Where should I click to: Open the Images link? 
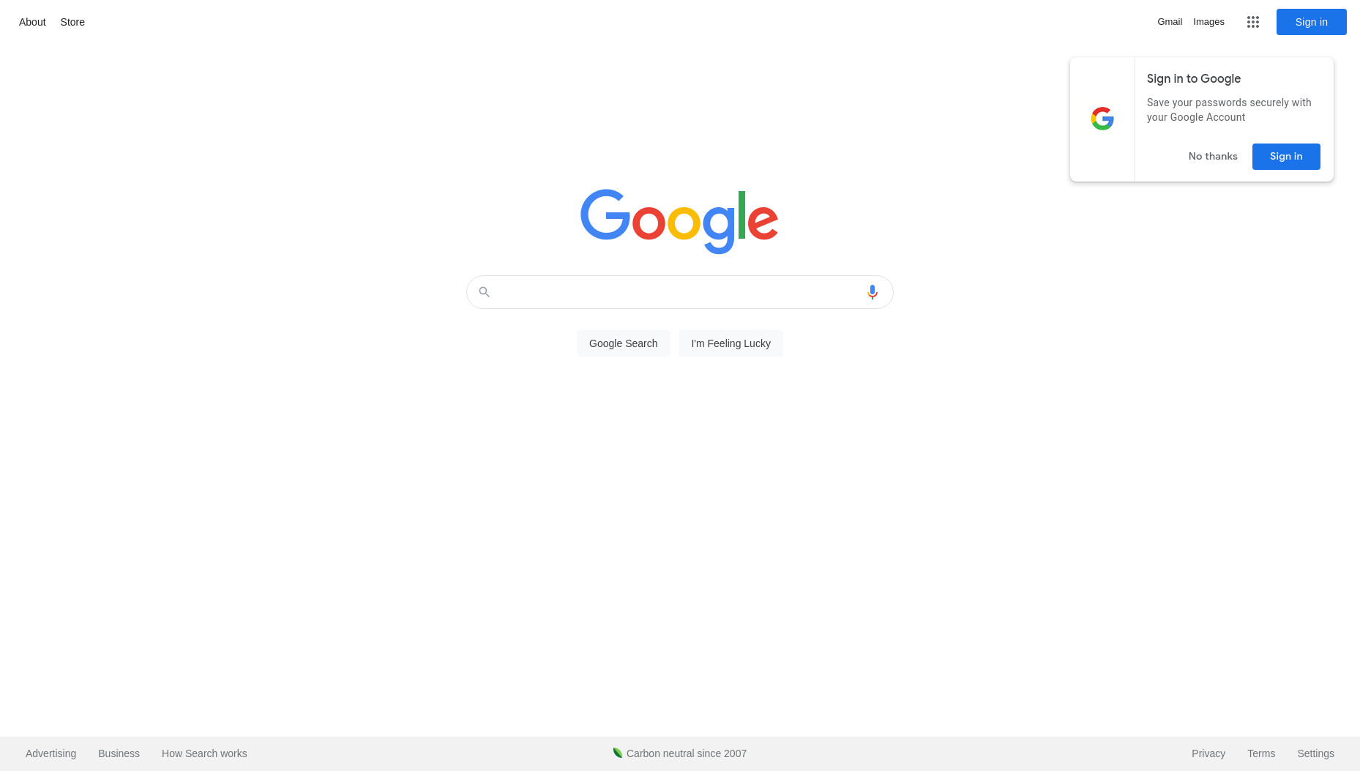pos(1208,22)
